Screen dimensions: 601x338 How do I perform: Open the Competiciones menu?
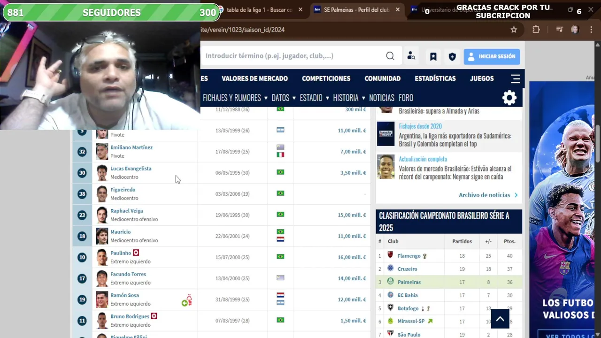coord(326,78)
